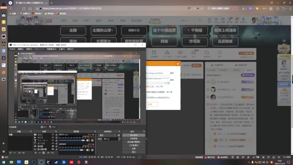The height and width of the screenshot is (165, 293).
Task: Open Douyu history clock icon in header
Action: (209, 19)
